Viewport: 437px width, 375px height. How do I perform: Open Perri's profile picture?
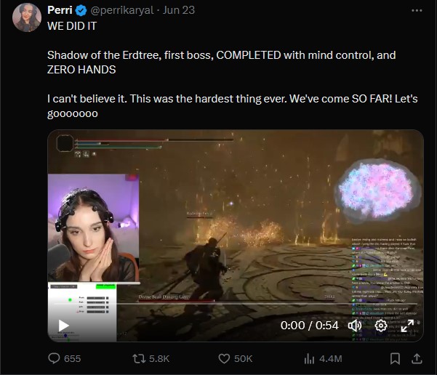click(x=27, y=17)
